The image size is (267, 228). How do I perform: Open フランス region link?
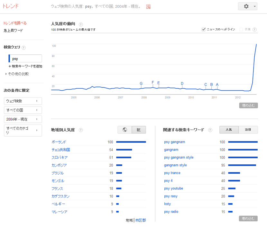[x=57, y=188]
